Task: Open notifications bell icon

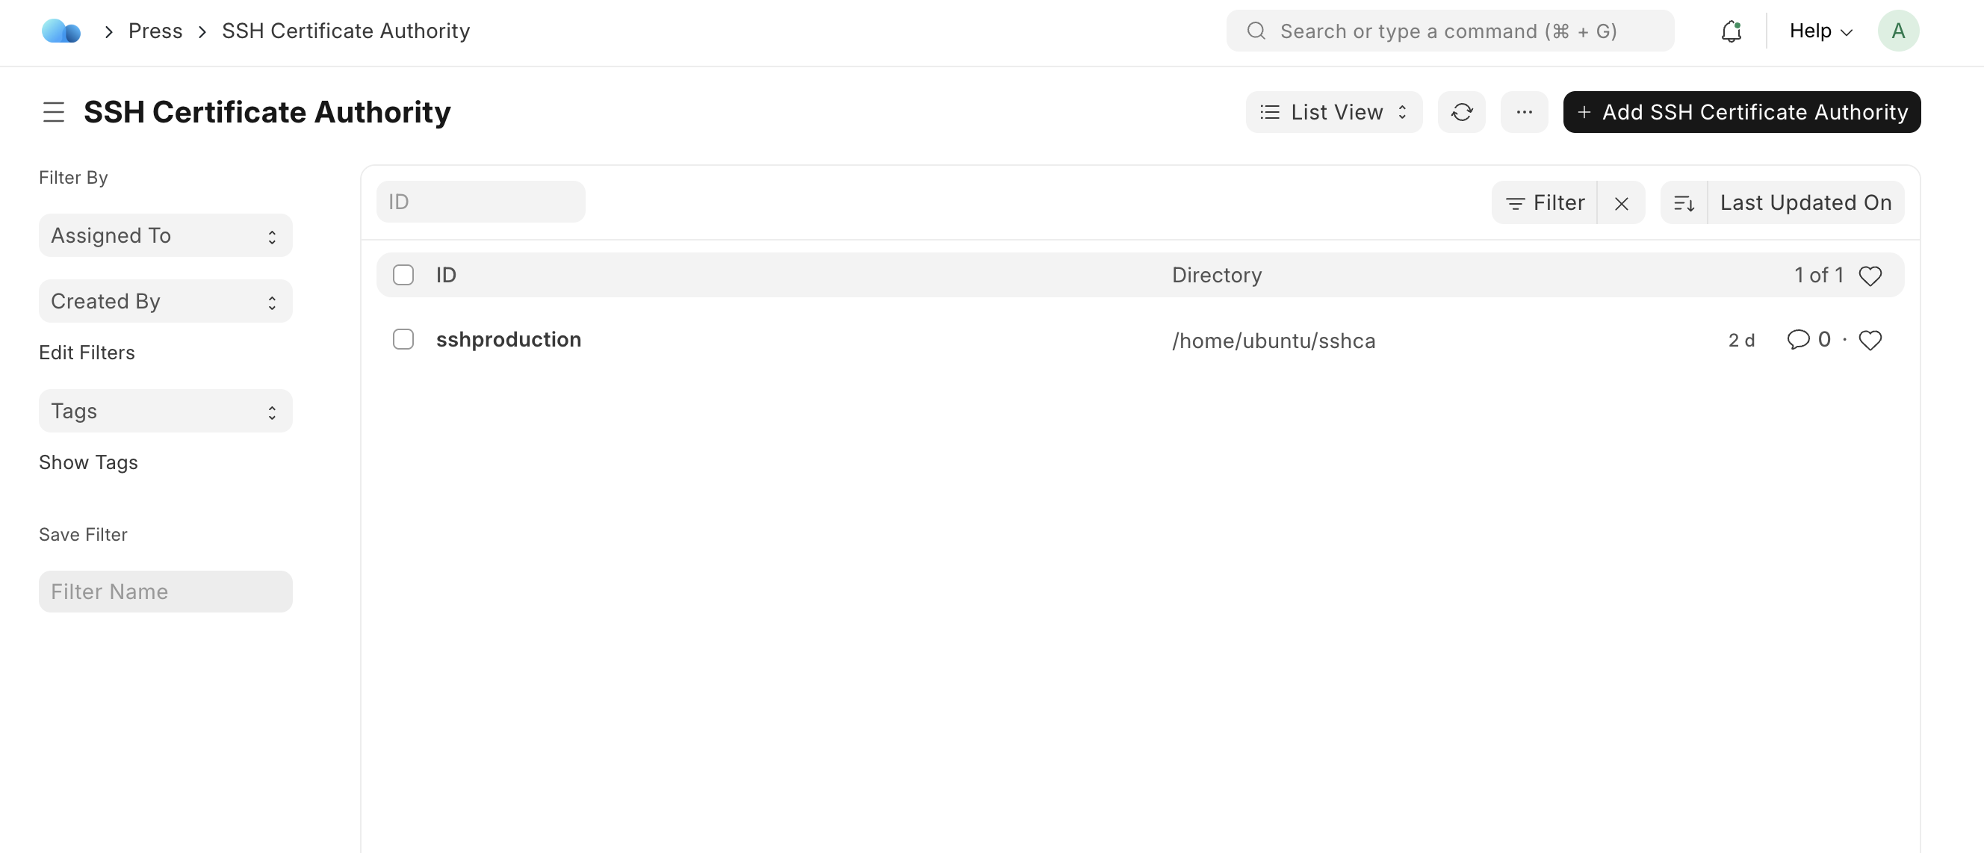Action: coord(1731,31)
